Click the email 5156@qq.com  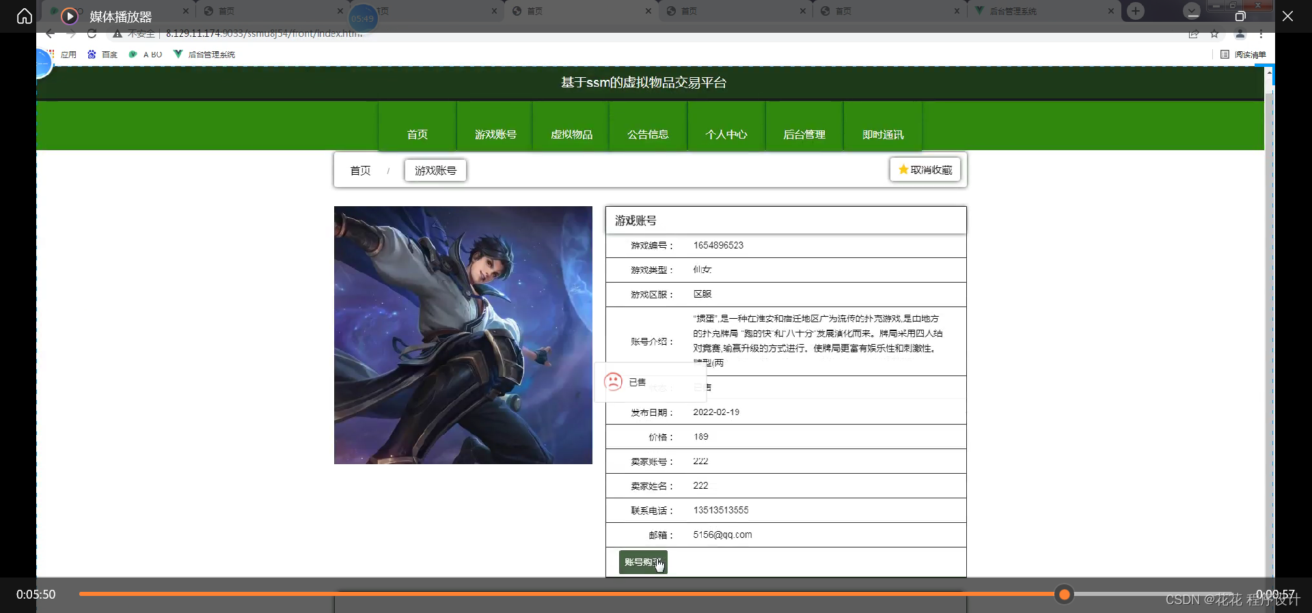coord(722,535)
